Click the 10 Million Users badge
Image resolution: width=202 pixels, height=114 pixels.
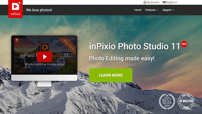tap(186, 101)
